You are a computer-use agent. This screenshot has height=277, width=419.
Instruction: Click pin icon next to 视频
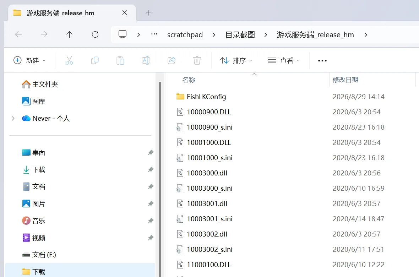(x=151, y=238)
